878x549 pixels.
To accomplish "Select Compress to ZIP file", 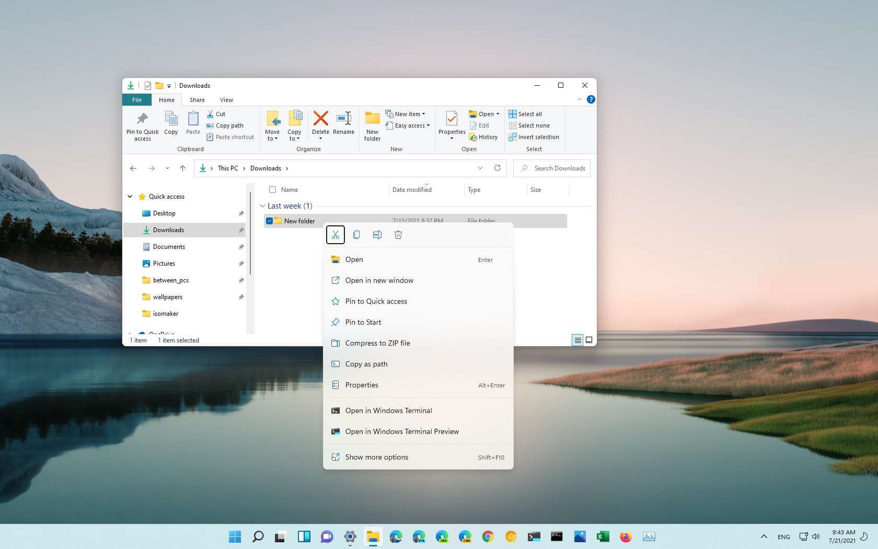I will coord(377,343).
